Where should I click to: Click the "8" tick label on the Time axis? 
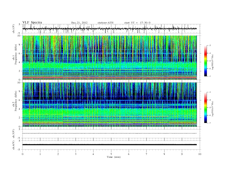pyautogui.click(x=164, y=154)
